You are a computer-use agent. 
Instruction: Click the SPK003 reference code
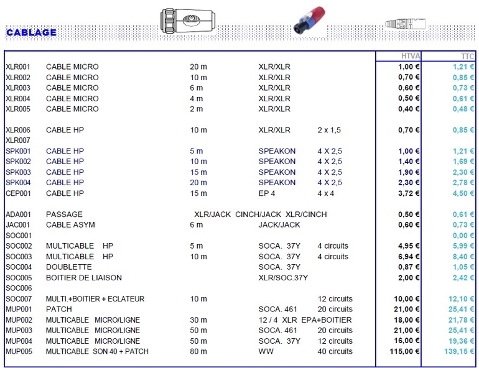point(18,172)
